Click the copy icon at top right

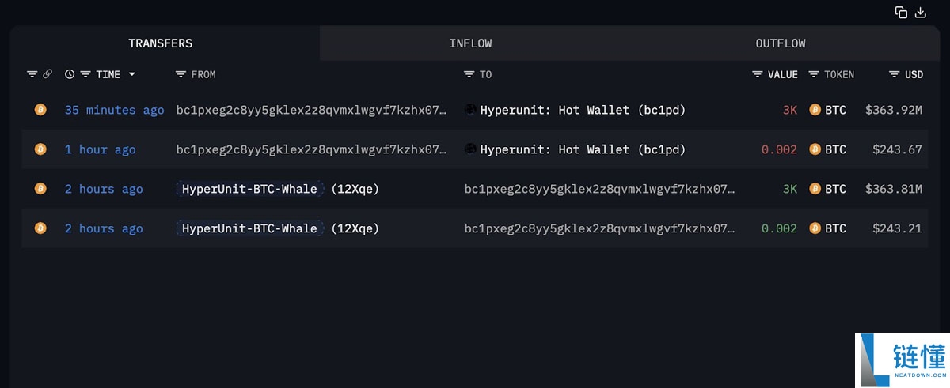901,12
